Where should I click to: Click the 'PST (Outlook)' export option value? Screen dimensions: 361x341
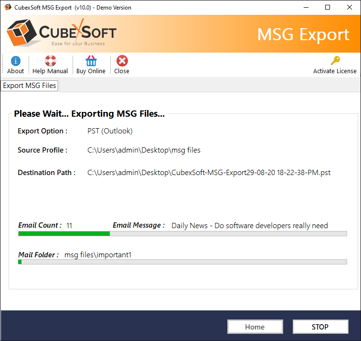click(x=110, y=131)
